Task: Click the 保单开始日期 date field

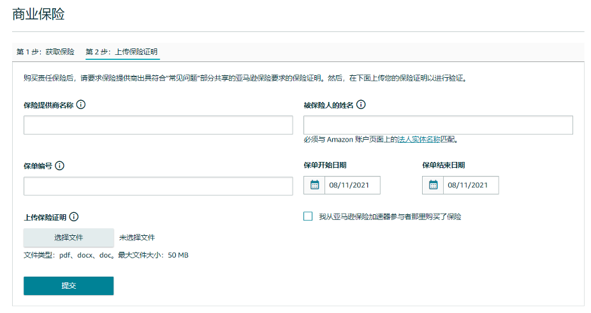Action: coord(351,185)
